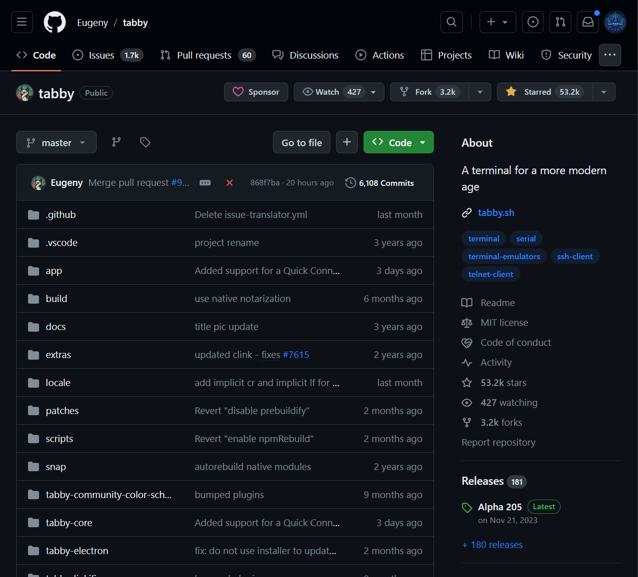Go to GitHub home via Octocat logo
This screenshot has width=638, height=577.
pyautogui.click(x=54, y=22)
